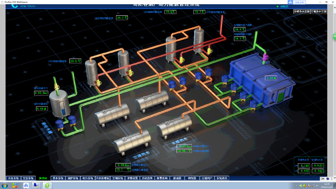Show hidden system tray icons
Image resolution: width=336 pixels, height=189 pixels.
pos(296,186)
